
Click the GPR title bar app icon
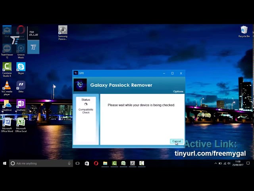coord(76,73)
